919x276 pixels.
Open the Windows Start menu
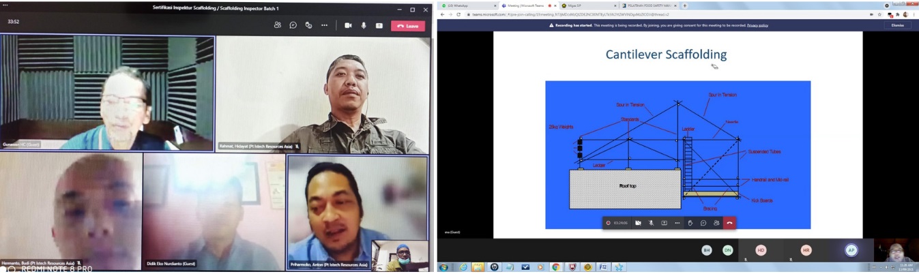[x=443, y=267]
